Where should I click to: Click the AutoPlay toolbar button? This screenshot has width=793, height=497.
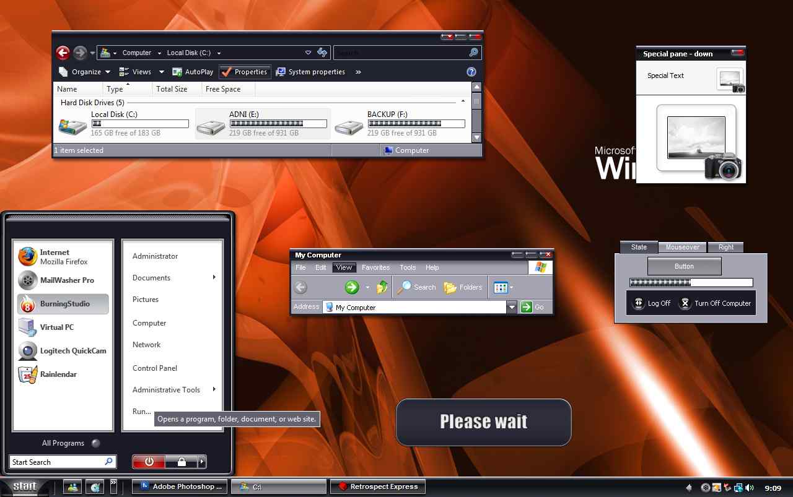click(193, 72)
